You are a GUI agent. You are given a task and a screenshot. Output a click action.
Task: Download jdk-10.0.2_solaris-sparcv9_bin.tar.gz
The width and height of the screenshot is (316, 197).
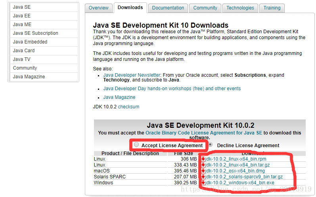point(244,177)
